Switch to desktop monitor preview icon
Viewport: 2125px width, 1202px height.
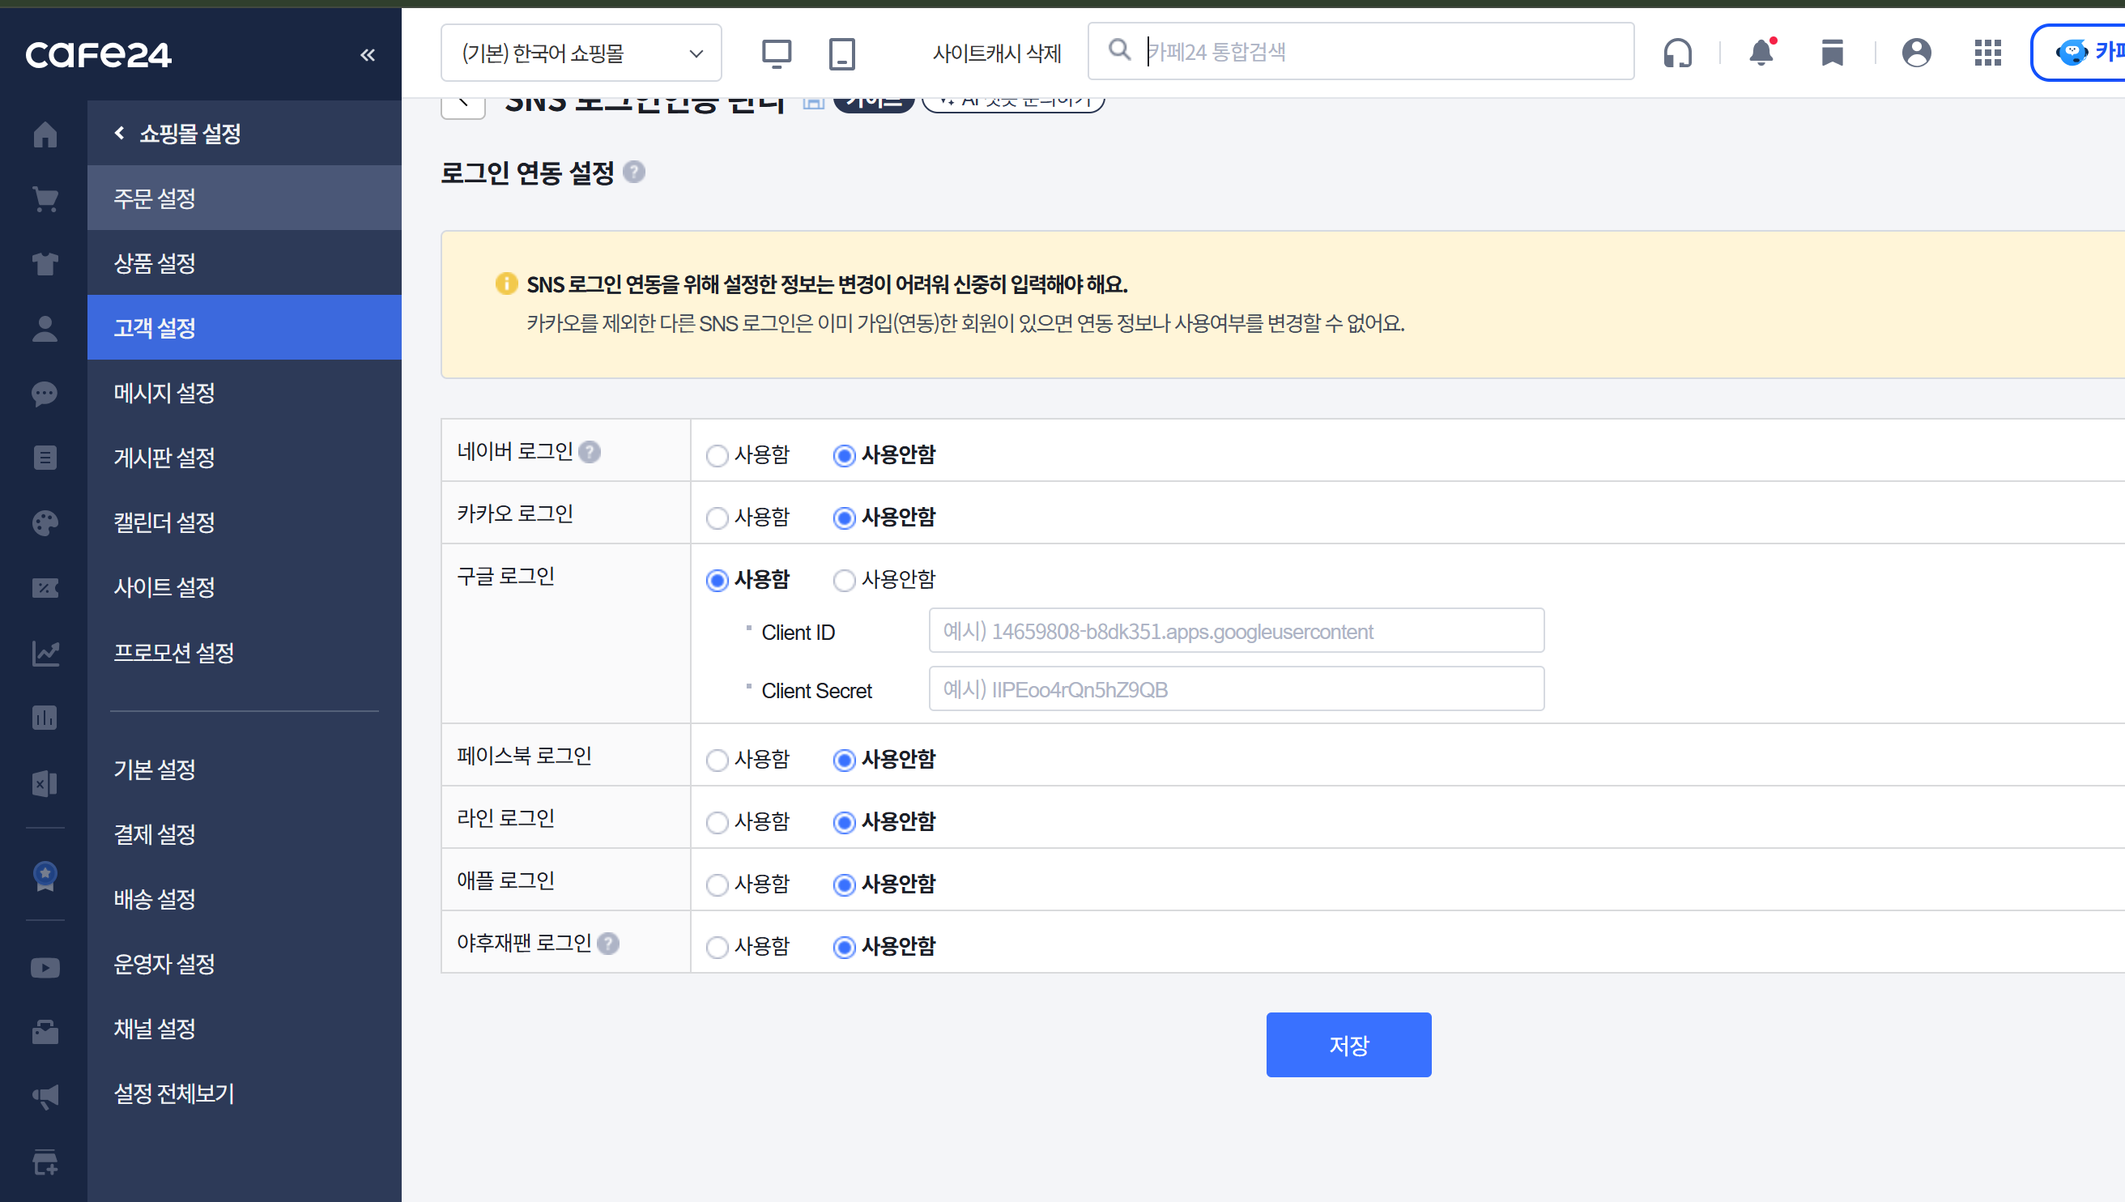click(776, 53)
